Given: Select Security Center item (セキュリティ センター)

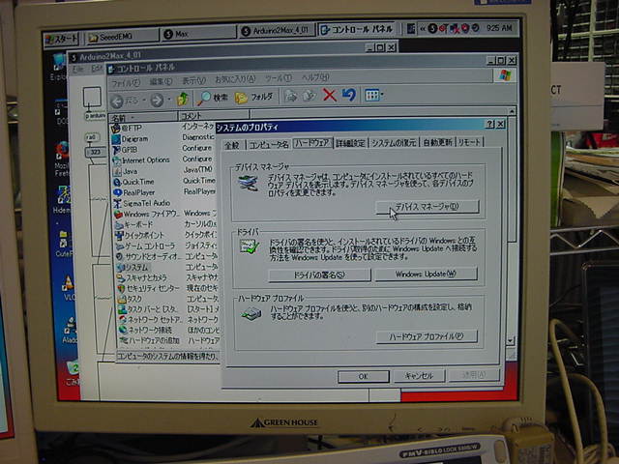Looking at the screenshot, I should click(148, 289).
